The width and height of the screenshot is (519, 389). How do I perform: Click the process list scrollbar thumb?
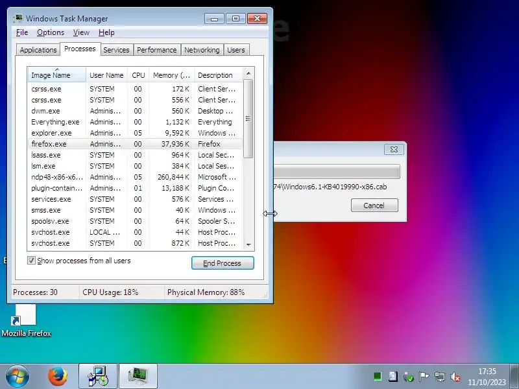248,119
